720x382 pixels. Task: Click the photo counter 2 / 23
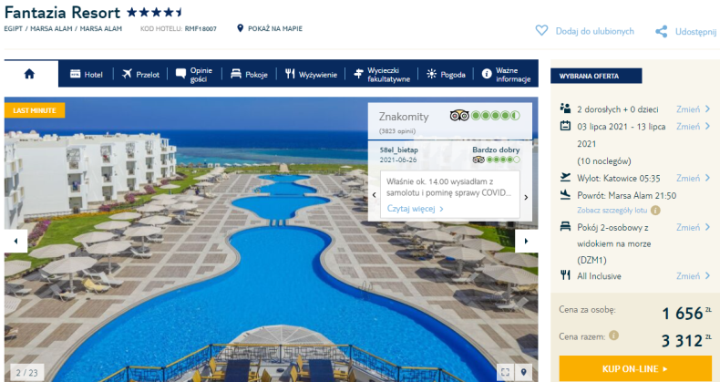pyautogui.click(x=26, y=372)
